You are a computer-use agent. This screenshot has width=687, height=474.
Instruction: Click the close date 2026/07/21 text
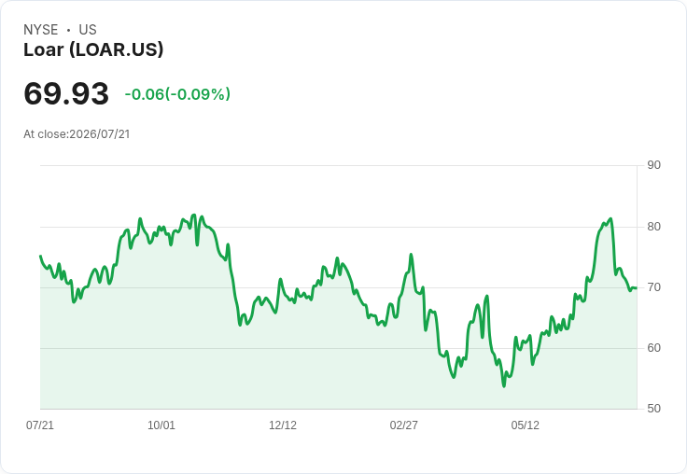pos(100,134)
